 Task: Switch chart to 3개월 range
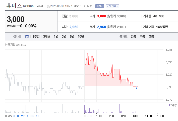[47, 36]
